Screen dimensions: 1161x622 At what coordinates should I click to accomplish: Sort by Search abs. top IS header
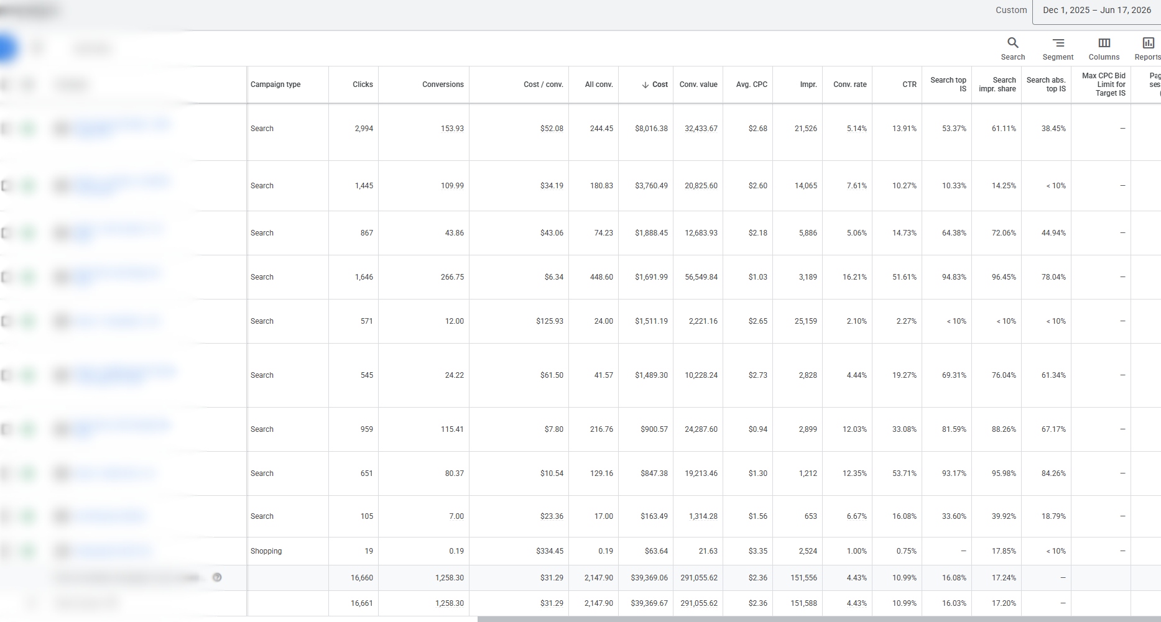(1046, 85)
